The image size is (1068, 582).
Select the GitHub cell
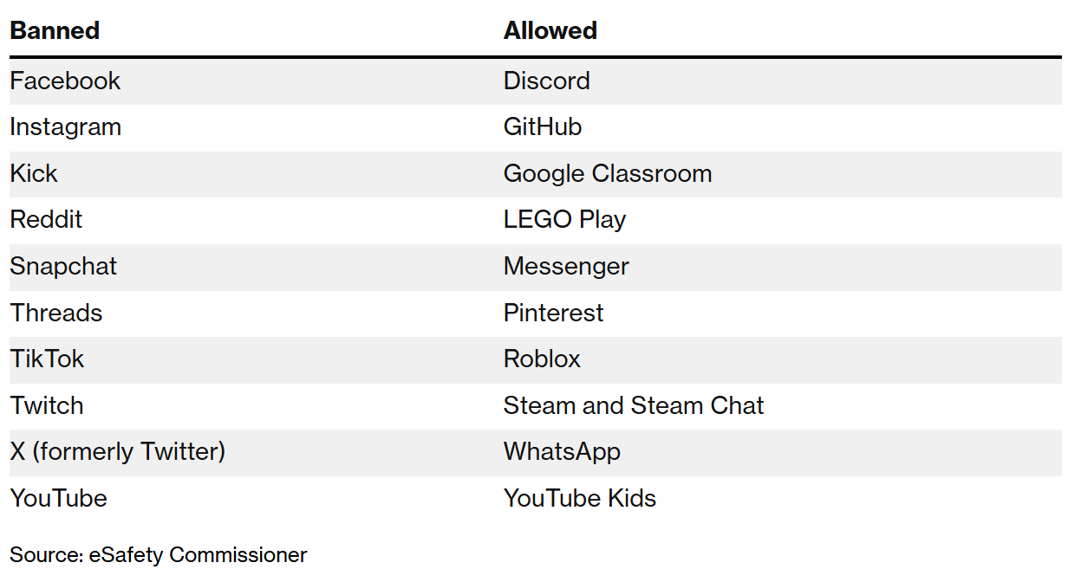[x=543, y=127]
